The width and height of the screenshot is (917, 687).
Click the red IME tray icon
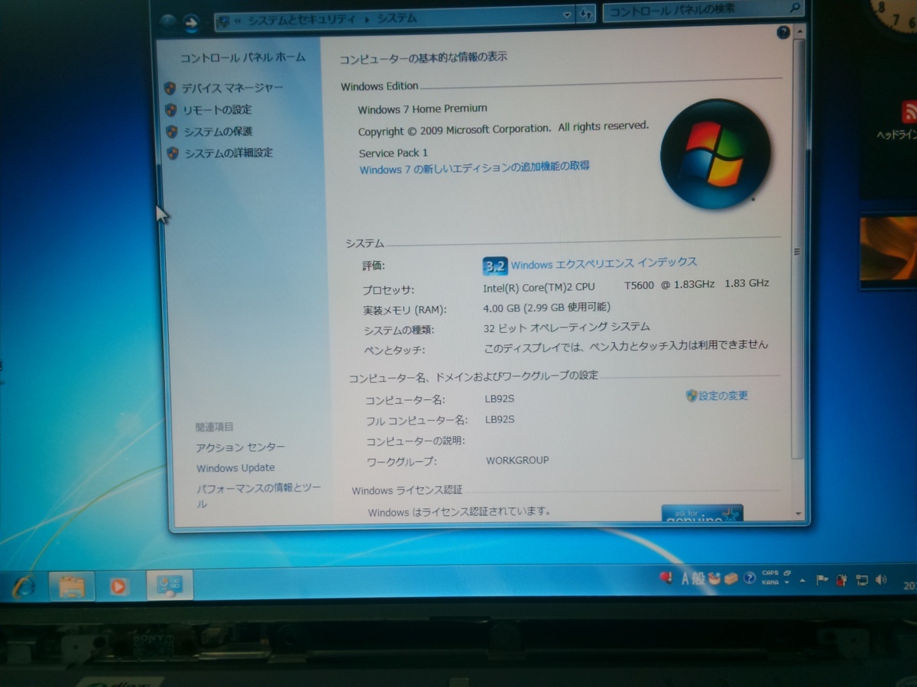coord(666,579)
